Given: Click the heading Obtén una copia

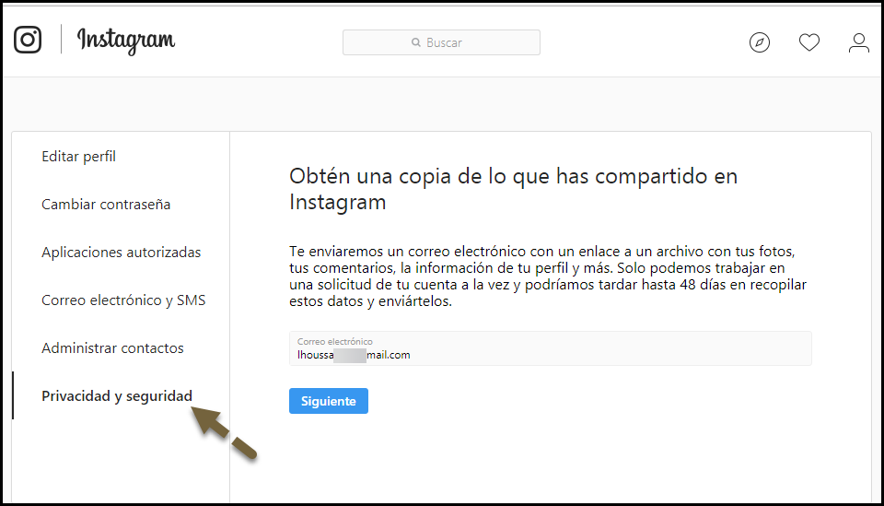Looking at the screenshot, I should tap(513, 189).
